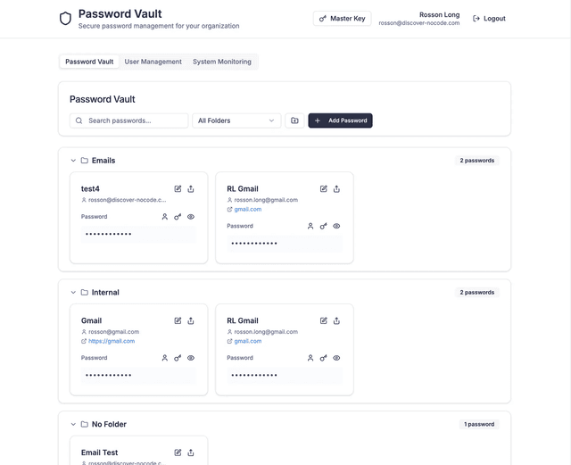Open the https://gmail.com link
571x465 pixels.
[112, 341]
